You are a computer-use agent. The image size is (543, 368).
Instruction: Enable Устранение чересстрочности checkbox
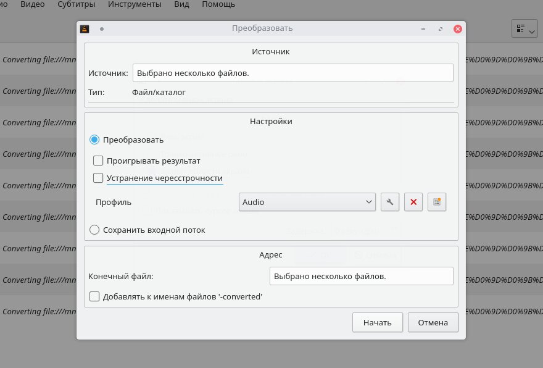[98, 178]
